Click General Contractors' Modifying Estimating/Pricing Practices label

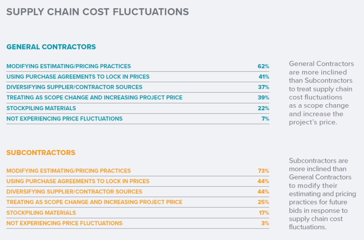[x=69, y=66]
